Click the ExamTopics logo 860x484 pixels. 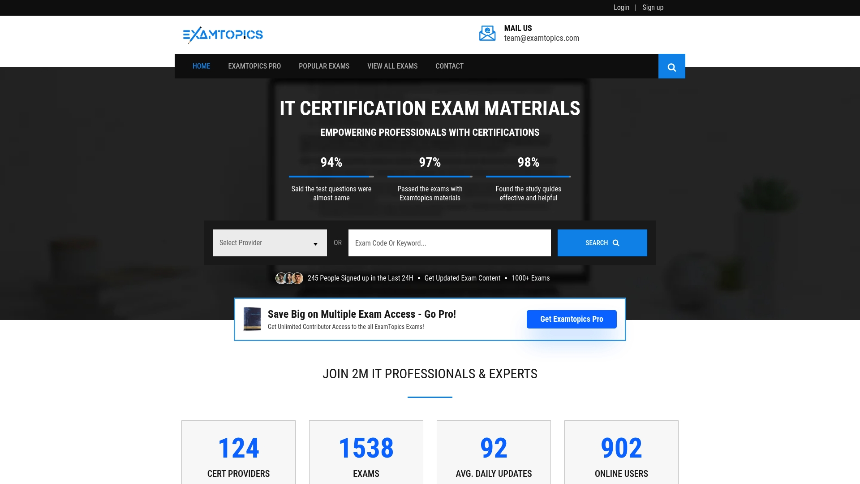223,35
